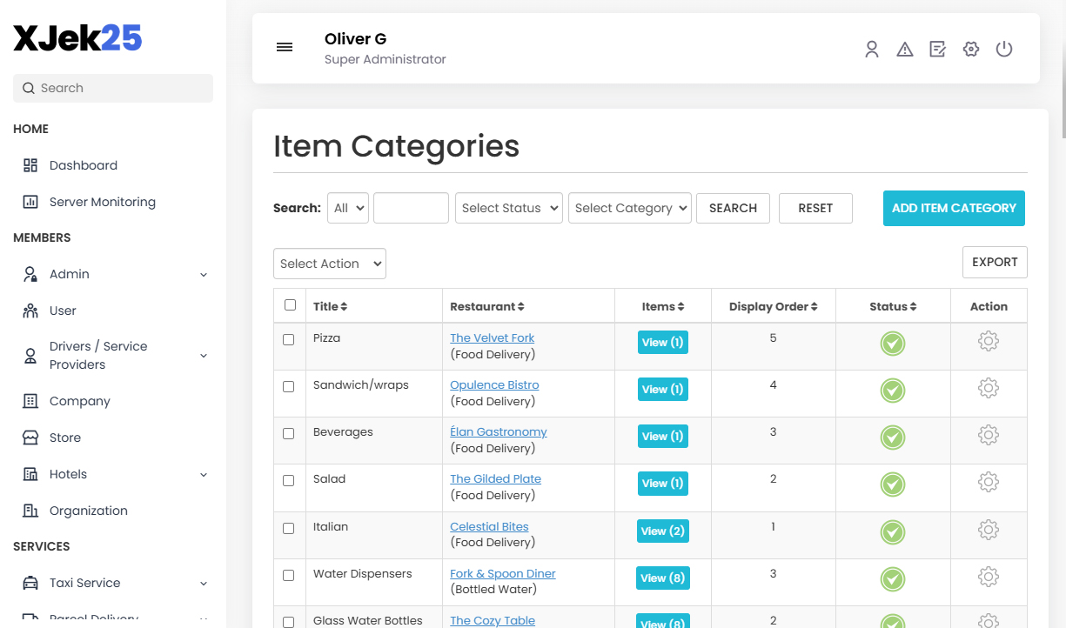
Task: Check the checkbox for the Beverages row
Action: 289,434
